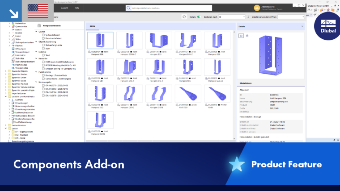Check the Stabanfang/-ende filter

(x=43, y=45)
